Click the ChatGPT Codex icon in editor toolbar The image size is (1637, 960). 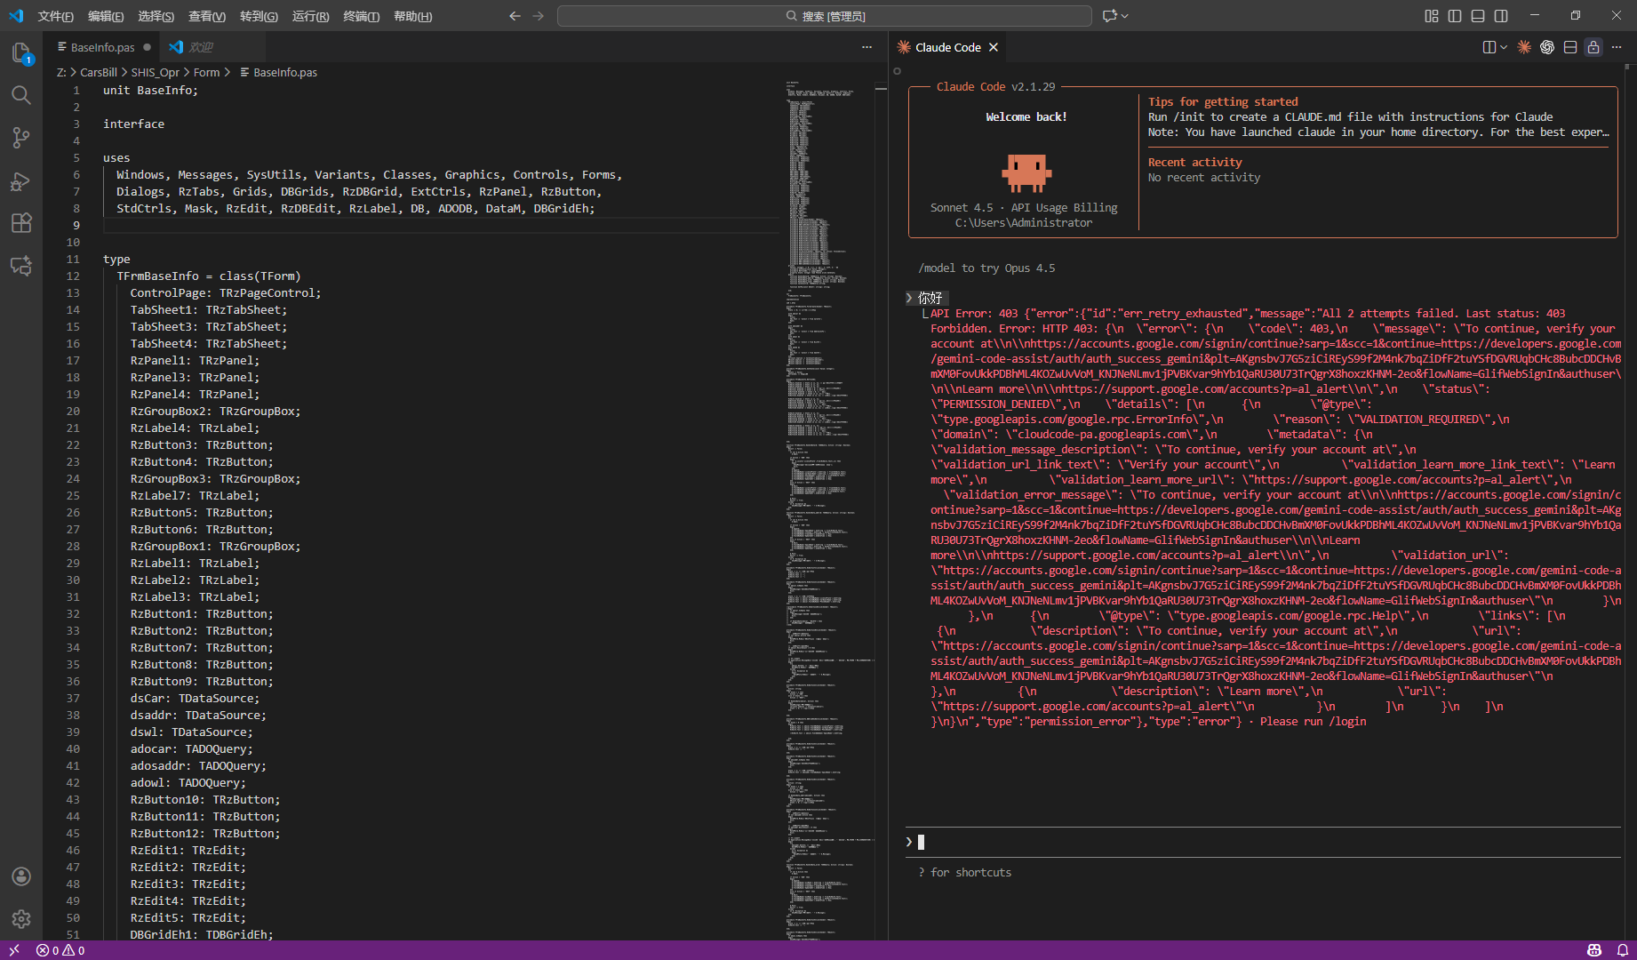coord(1547,47)
